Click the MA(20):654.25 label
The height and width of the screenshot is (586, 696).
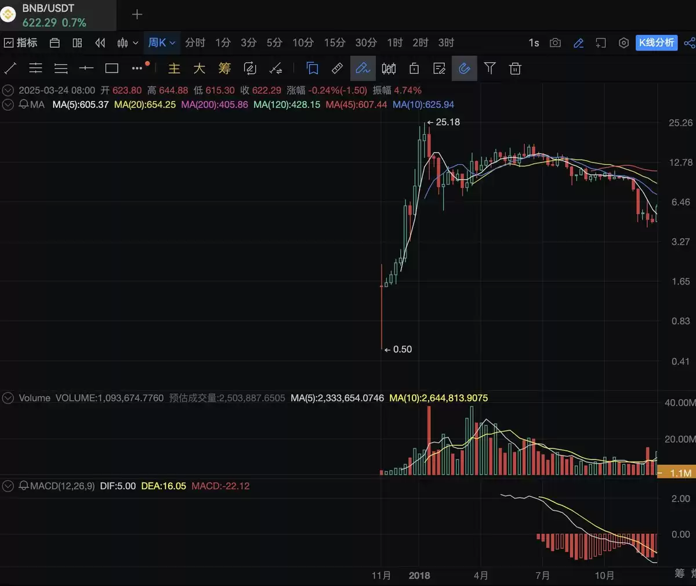click(145, 104)
